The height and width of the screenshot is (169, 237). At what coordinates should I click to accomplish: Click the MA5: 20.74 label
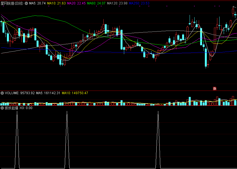(x=37, y=3)
